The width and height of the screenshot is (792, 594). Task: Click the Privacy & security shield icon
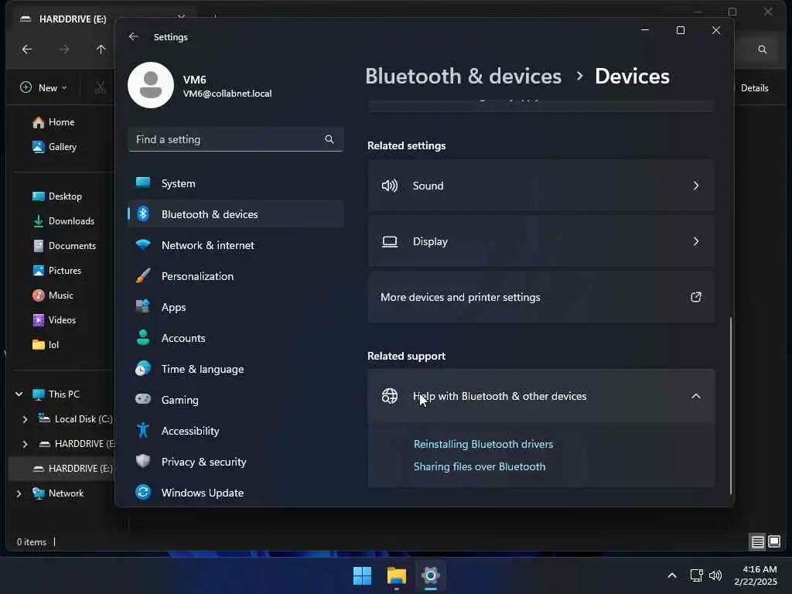tap(143, 461)
